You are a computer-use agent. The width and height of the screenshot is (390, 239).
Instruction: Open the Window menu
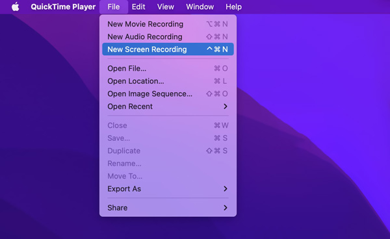coord(200,6)
